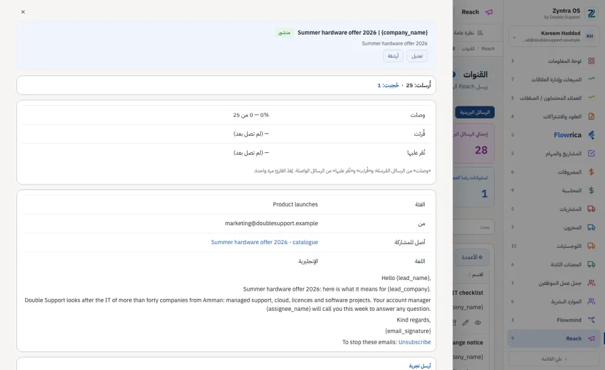Viewport: 605px width, 370px height.
Task: Click the Zyntra OS logo icon
Action: click(x=591, y=13)
